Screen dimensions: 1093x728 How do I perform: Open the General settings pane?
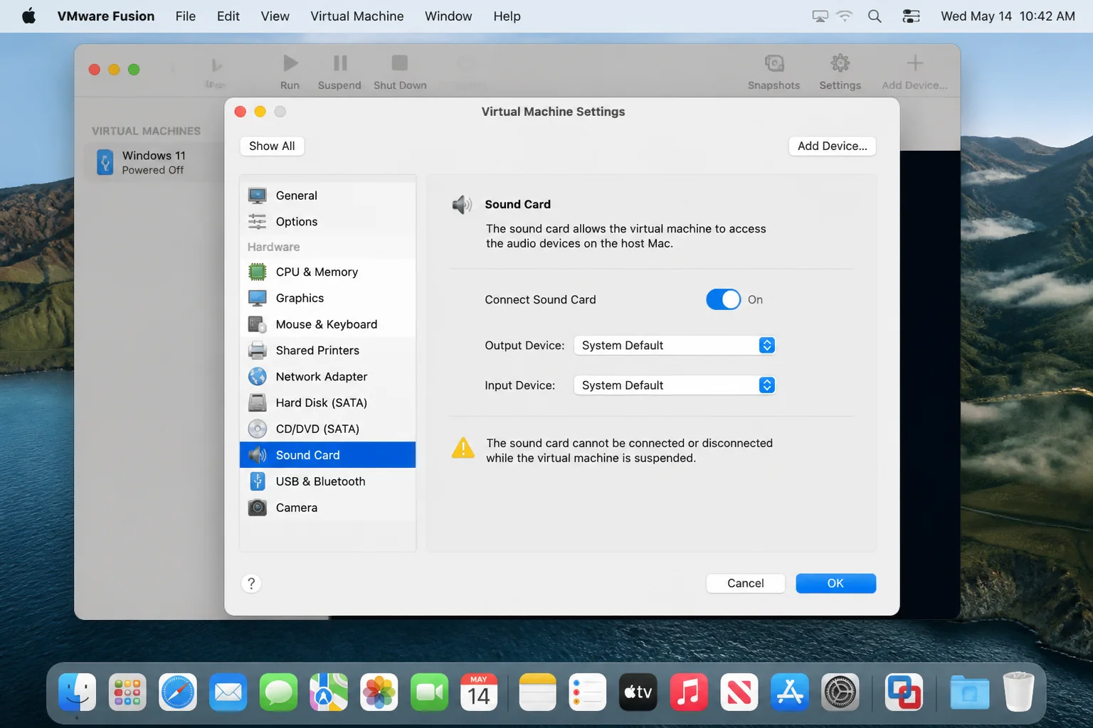point(327,196)
